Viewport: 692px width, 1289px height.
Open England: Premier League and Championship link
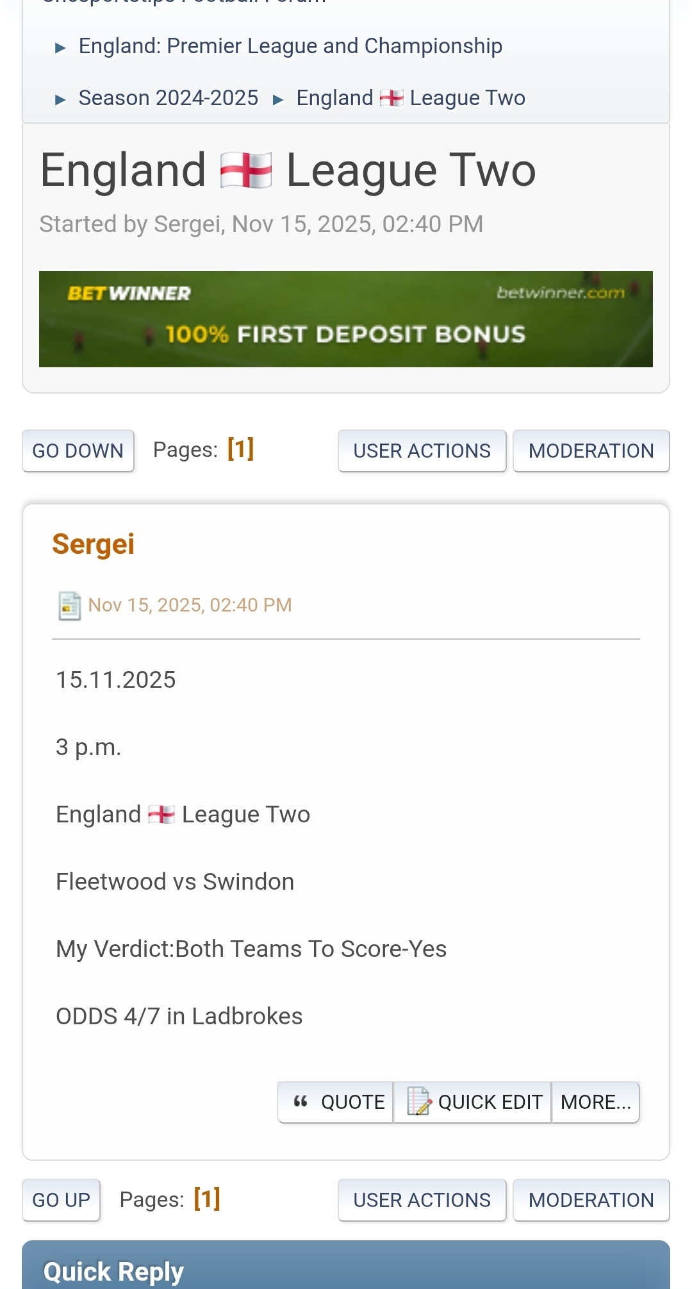[x=290, y=46]
